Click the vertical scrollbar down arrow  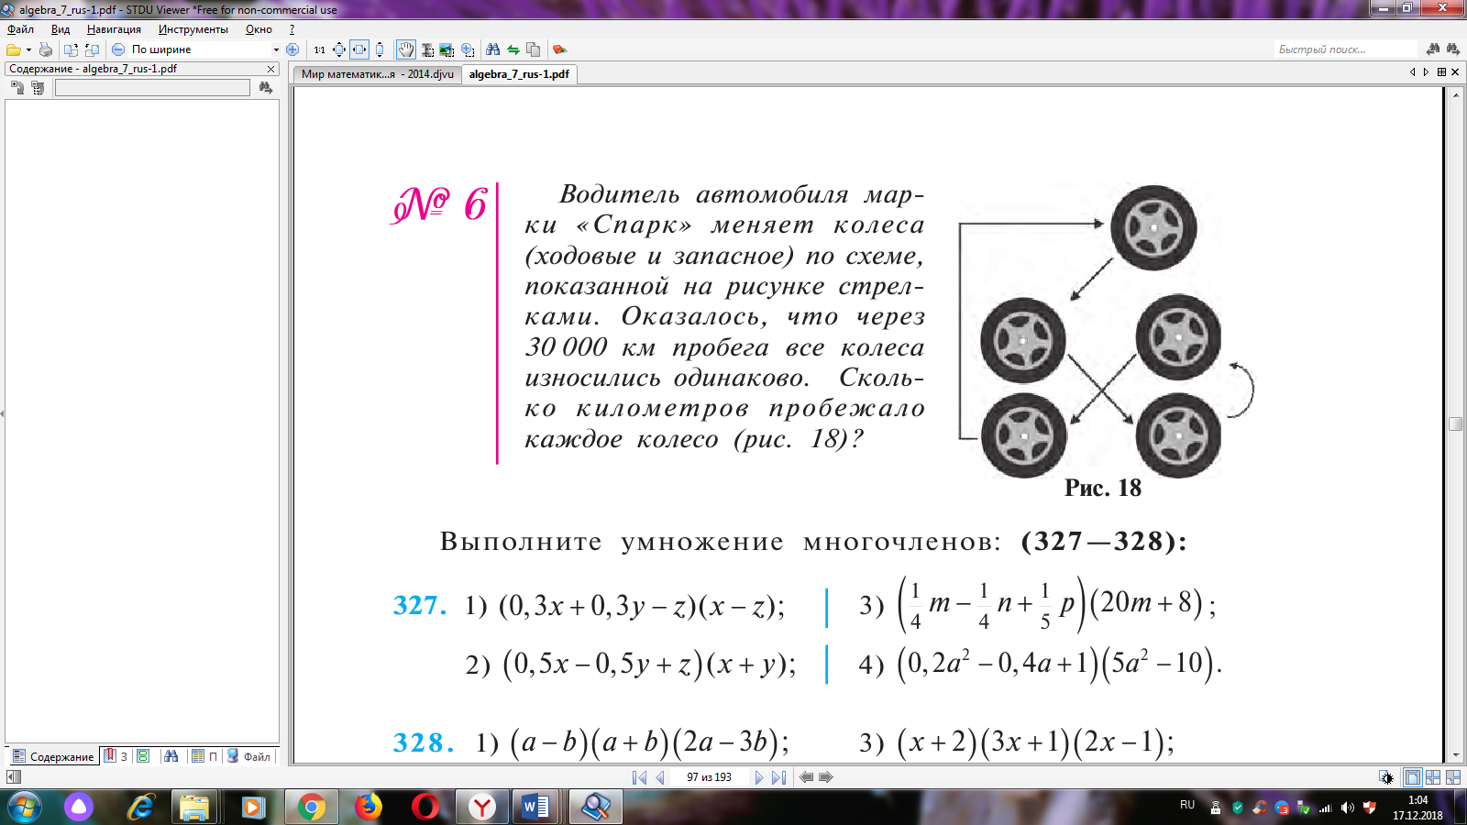[x=1455, y=756]
